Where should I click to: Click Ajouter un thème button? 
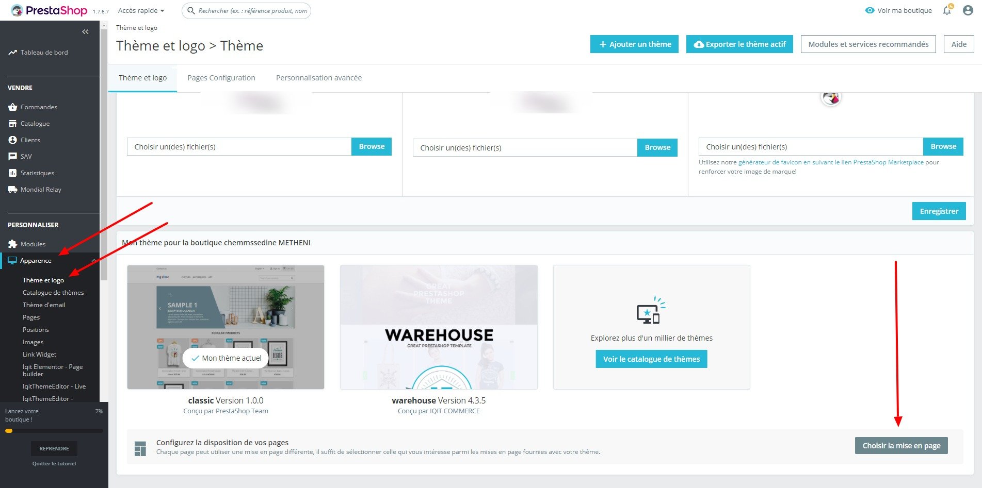click(x=634, y=44)
